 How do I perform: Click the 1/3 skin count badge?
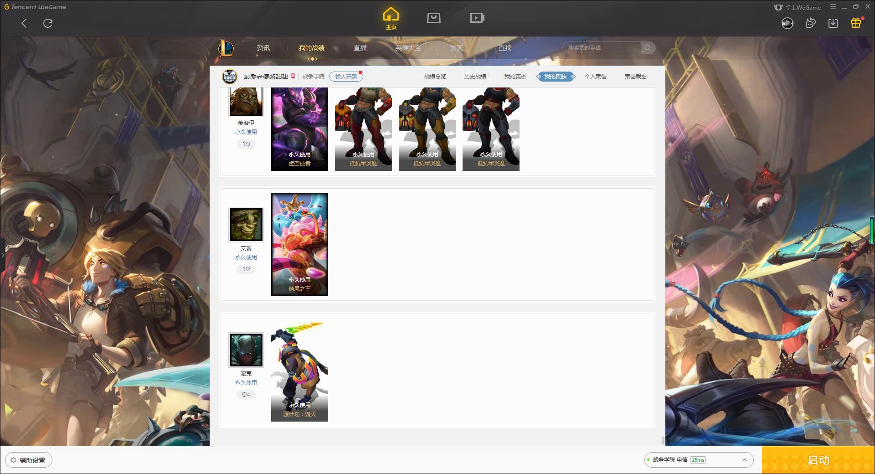[246, 144]
